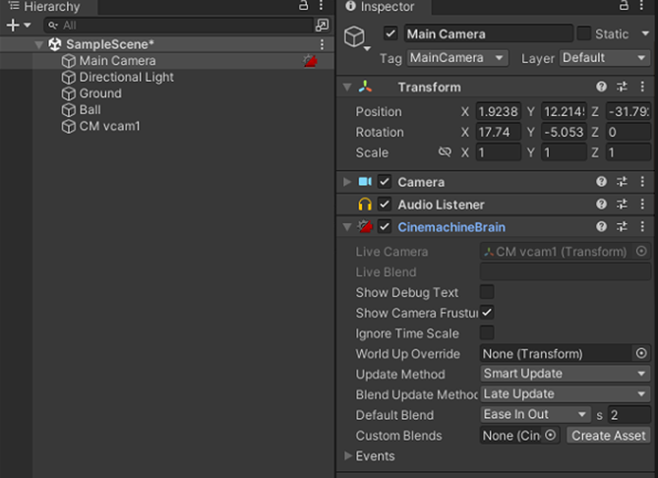Click Scale Z value field

628,152
